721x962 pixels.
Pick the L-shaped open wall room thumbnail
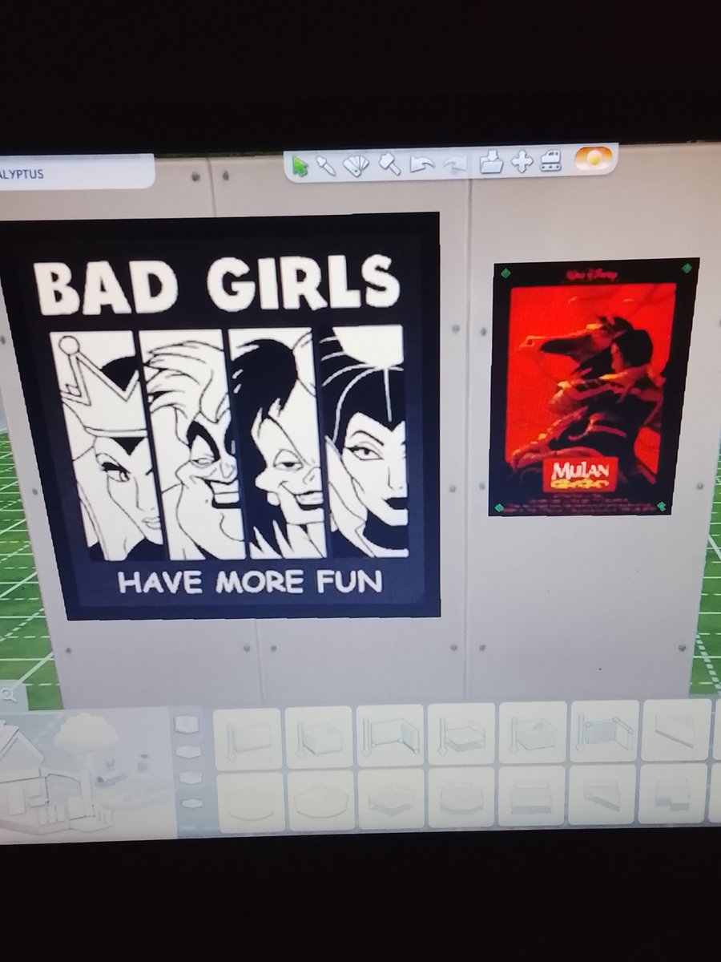pos(390,735)
